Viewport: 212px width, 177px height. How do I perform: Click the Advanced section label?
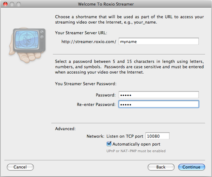(65, 129)
